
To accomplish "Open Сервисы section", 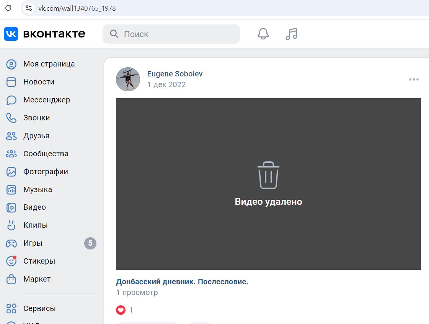I will coord(39,308).
